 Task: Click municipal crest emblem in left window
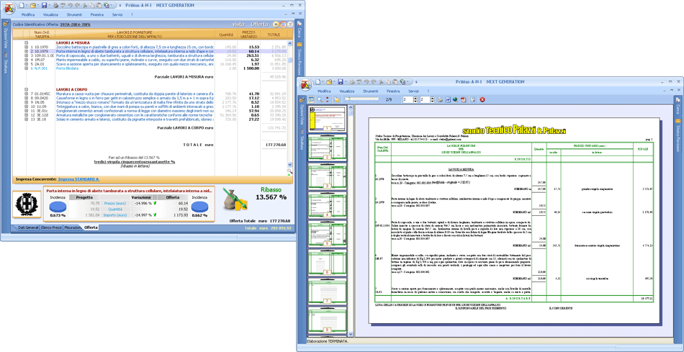[x=27, y=204]
